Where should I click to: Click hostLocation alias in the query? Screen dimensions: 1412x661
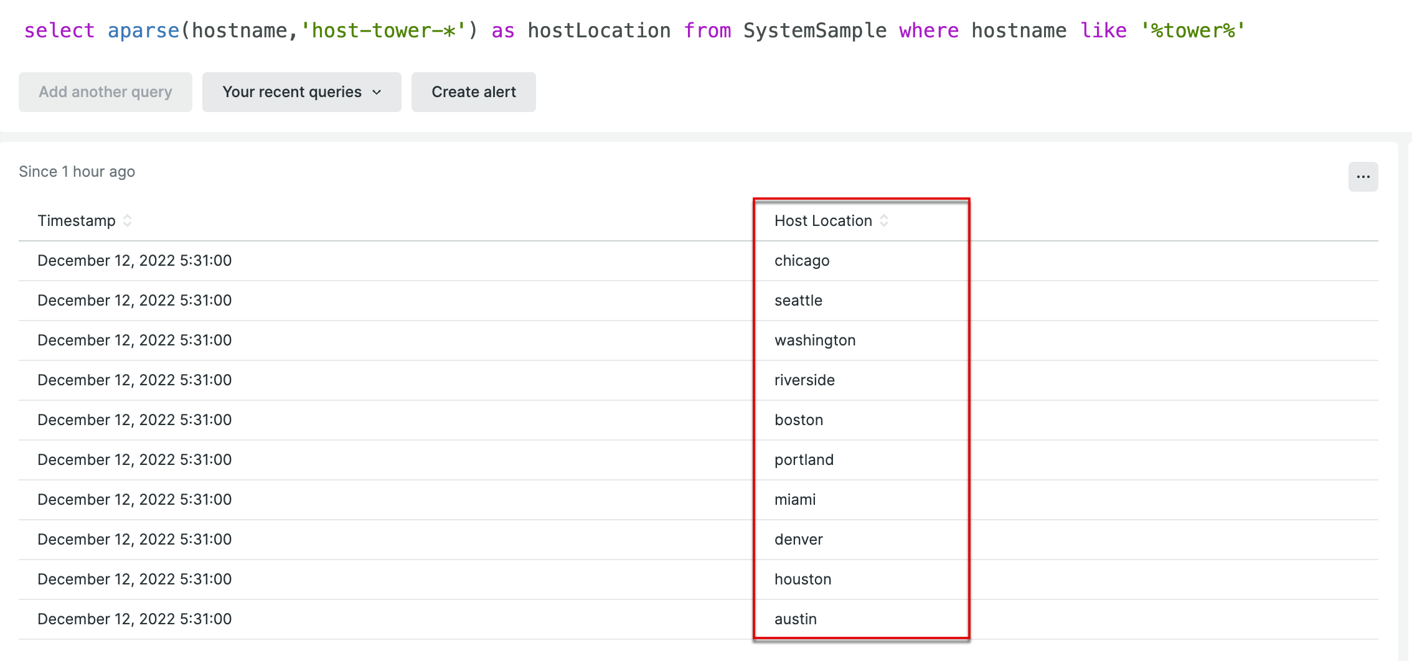[x=599, y=30]
